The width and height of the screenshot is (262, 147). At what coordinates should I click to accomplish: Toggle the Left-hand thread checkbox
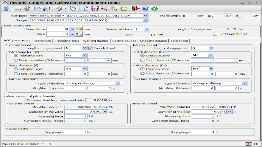215,34
